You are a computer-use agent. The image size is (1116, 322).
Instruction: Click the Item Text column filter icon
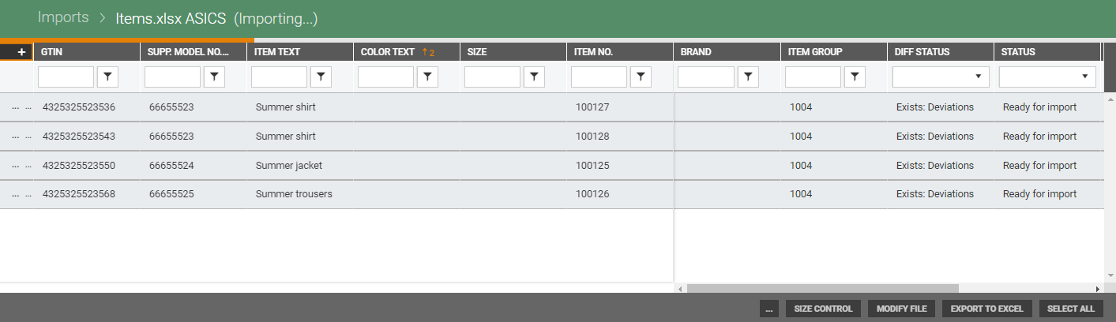[321, 77]
